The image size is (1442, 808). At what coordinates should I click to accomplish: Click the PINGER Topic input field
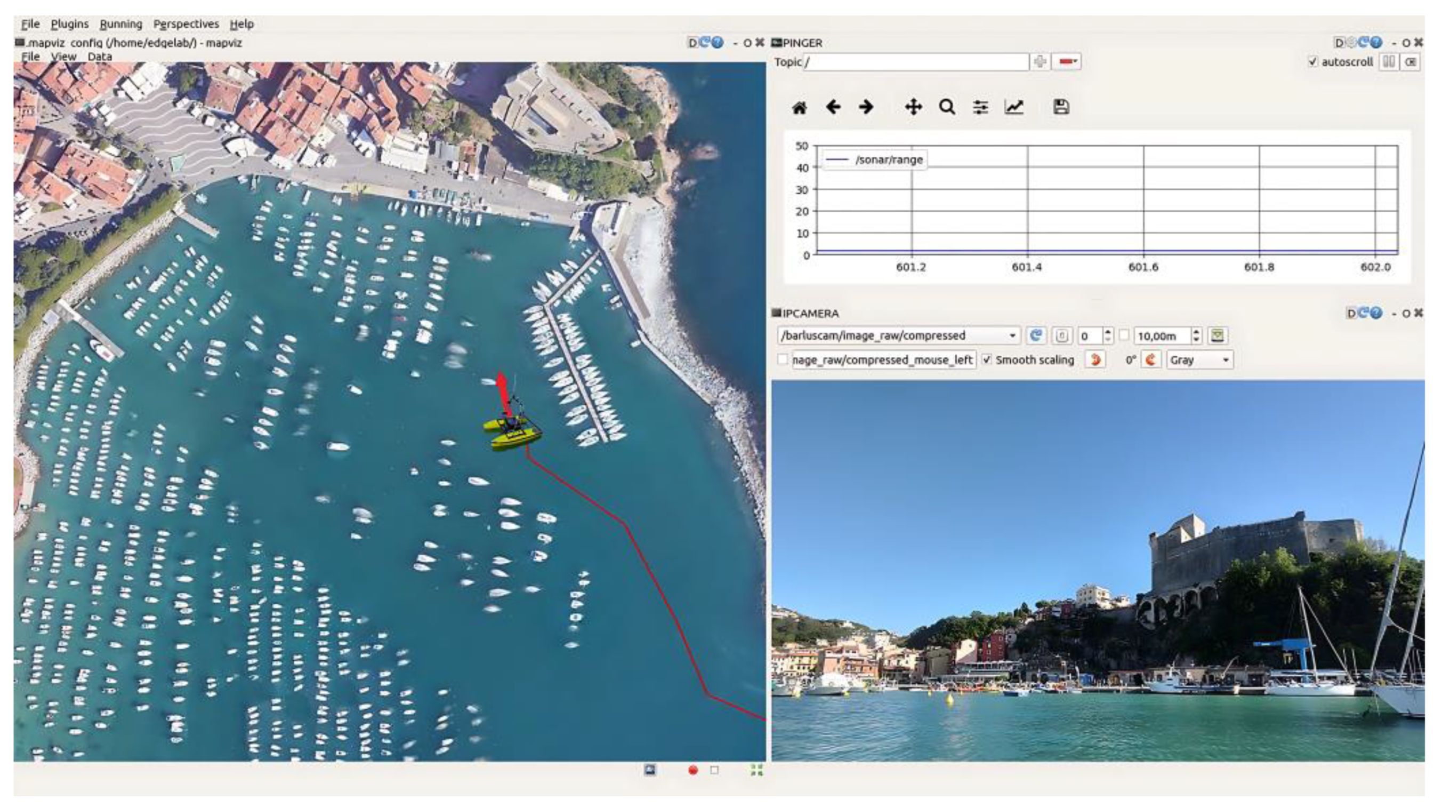tap(916, 61)
